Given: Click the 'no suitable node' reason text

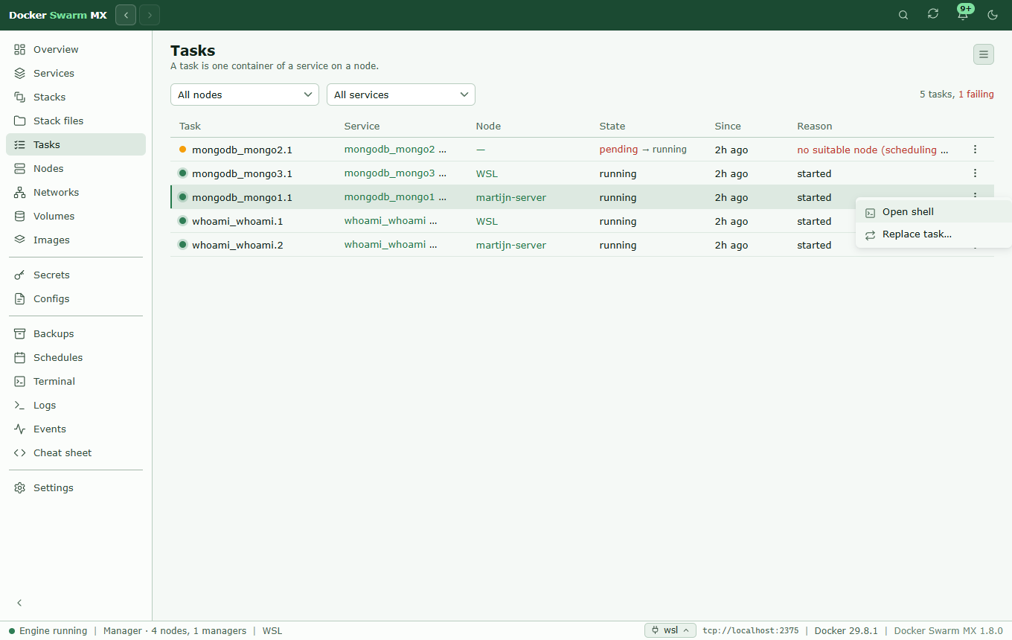Looking at the screenshot, I should click(x=873, y=150).
